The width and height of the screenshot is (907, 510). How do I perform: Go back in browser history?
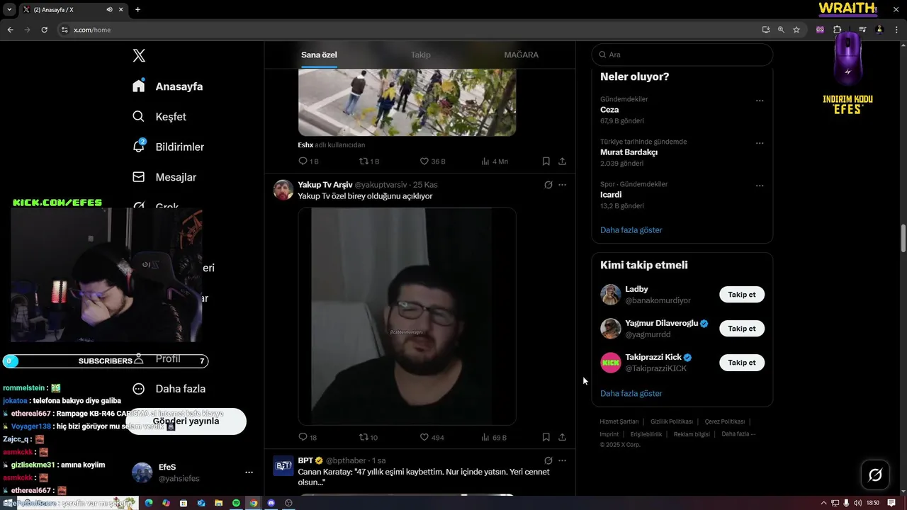point(10,30)
